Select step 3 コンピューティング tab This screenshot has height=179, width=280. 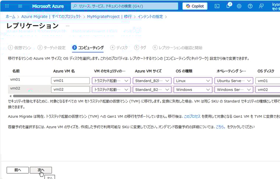pyautogui.click(x=88, y=48)
